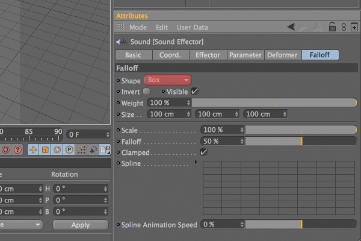Viewport: 361px width, 241px height.
Task: Click the up arrow navigation icon
Action: (x=318, y=27)
